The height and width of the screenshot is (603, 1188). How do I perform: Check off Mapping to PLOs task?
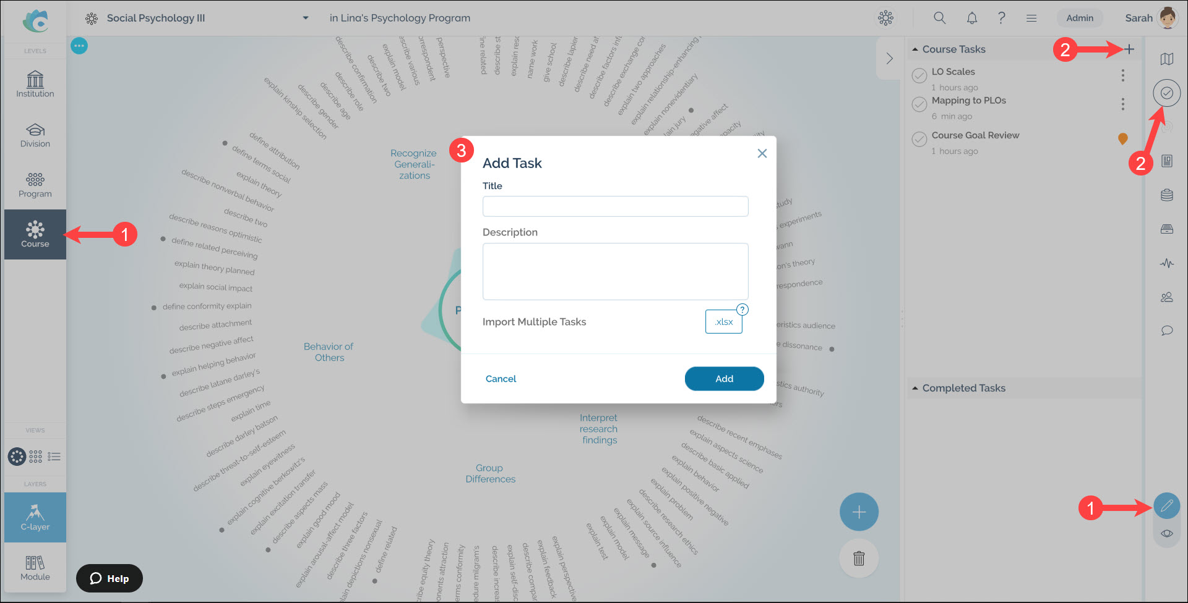coord(919,104)
